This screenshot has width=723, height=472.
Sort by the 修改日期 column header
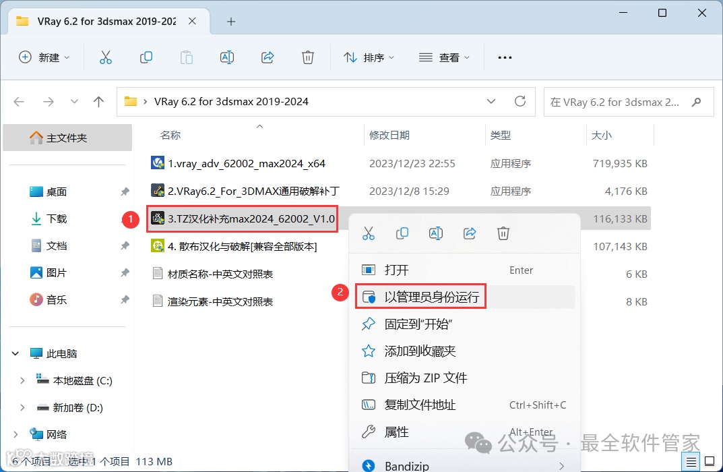pyautogui.click(x=389, y=135)
